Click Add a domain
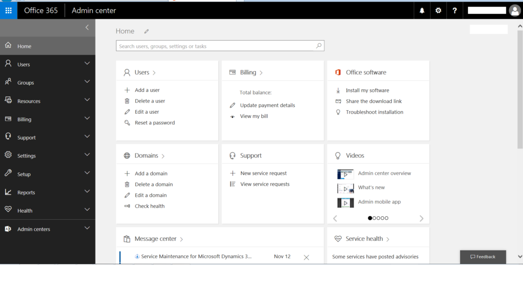523x281 pixels. [x=151, y=173]
